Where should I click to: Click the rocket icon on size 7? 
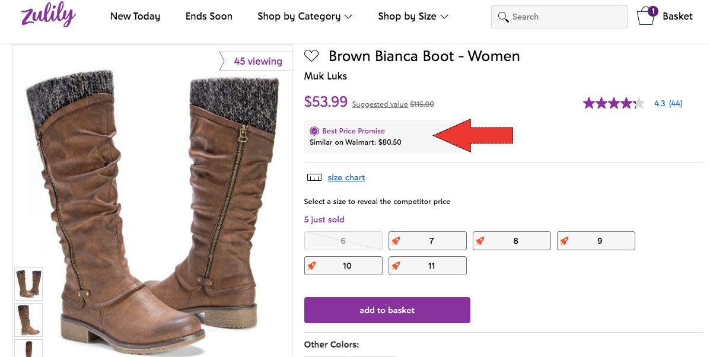396,241
